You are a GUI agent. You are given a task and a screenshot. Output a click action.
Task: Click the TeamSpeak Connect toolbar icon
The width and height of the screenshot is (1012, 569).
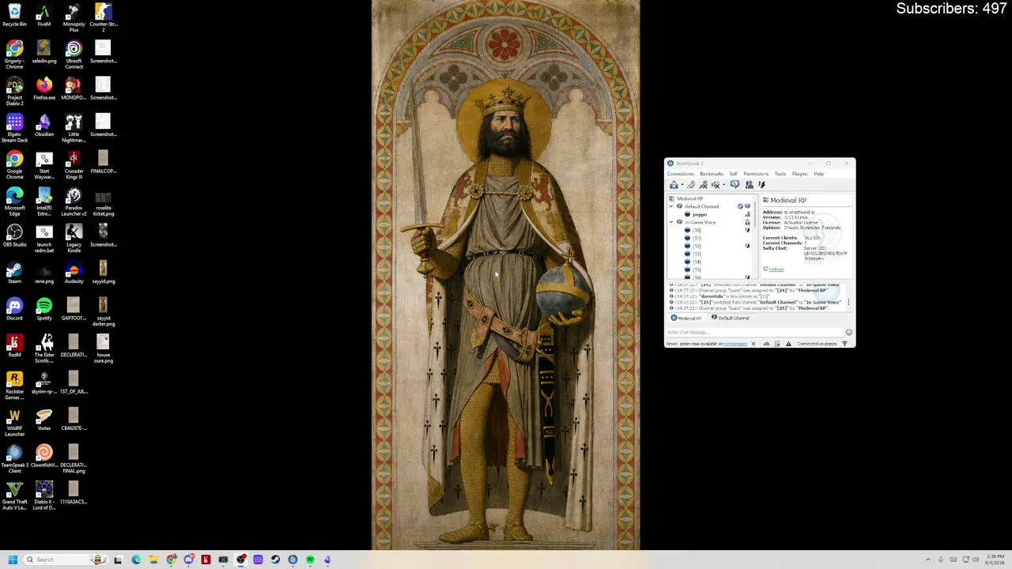674,185
